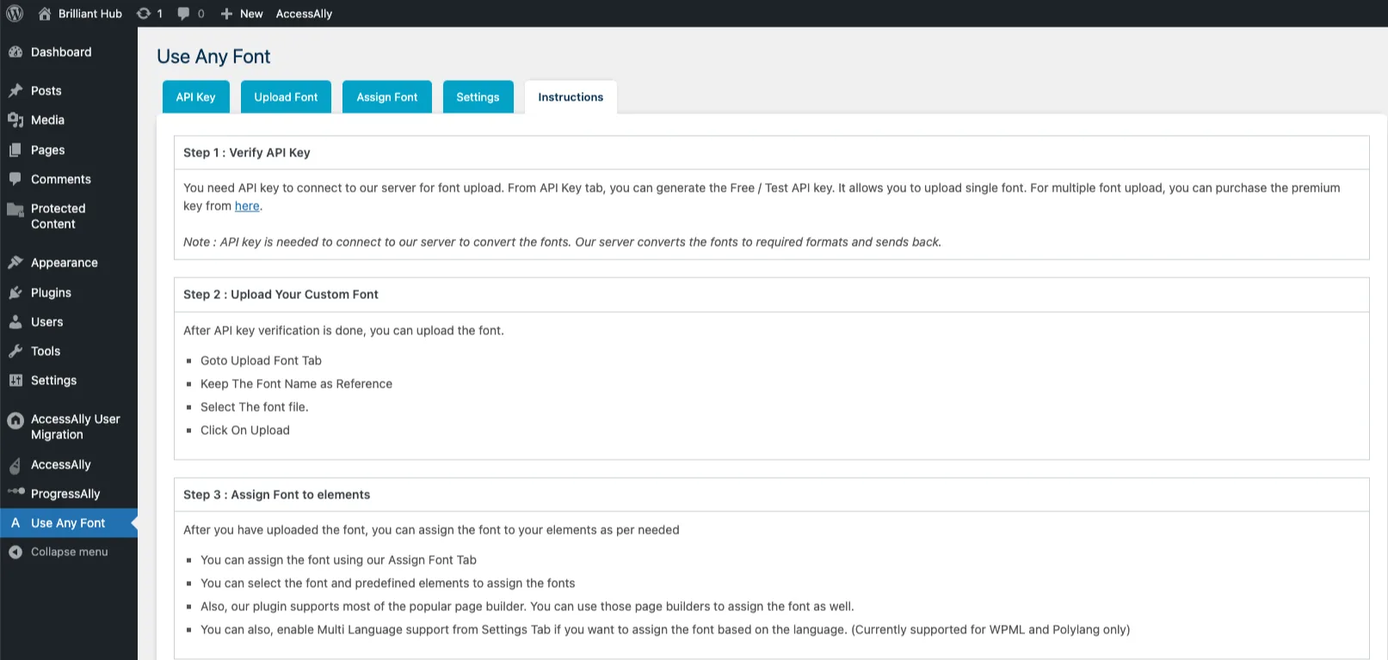Open the New content dropdown
The image size is (1388, 660).
point(242,14)
